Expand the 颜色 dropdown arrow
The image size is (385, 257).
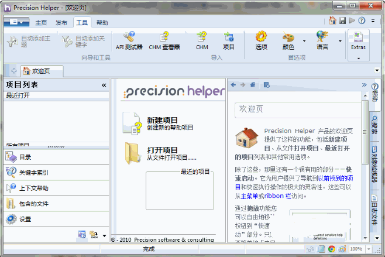(x=304, y=41)
